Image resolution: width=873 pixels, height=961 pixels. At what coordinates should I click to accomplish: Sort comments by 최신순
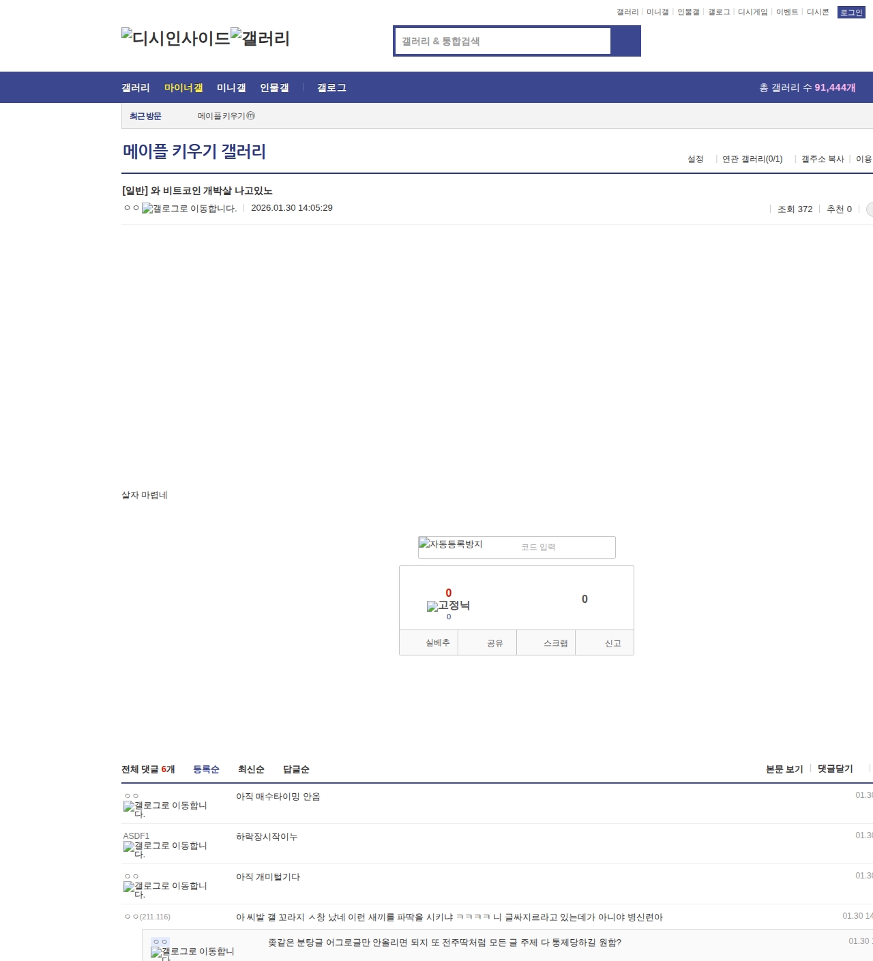251,769
